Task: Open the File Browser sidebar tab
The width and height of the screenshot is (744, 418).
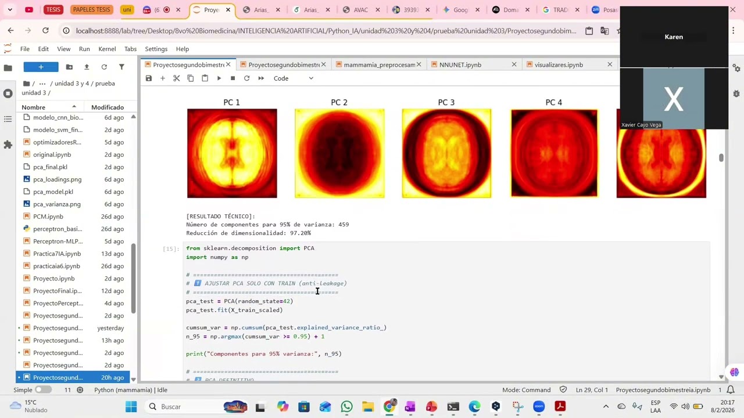Action: point(8,68)
